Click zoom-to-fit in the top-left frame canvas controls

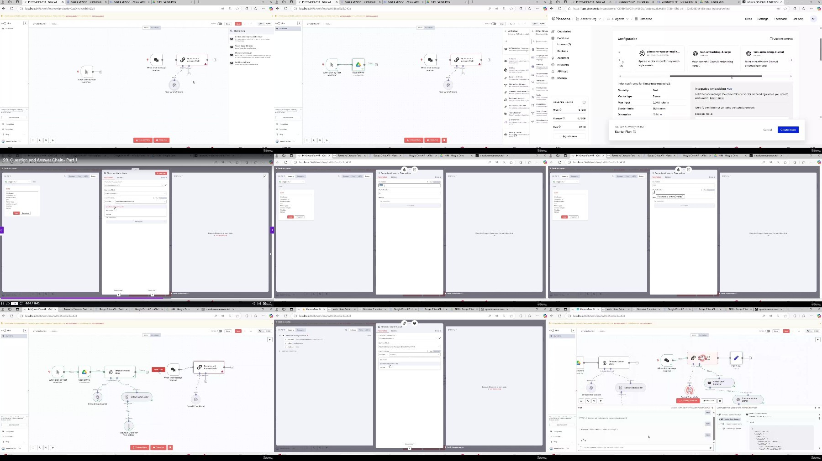click(x=33, y=140)
